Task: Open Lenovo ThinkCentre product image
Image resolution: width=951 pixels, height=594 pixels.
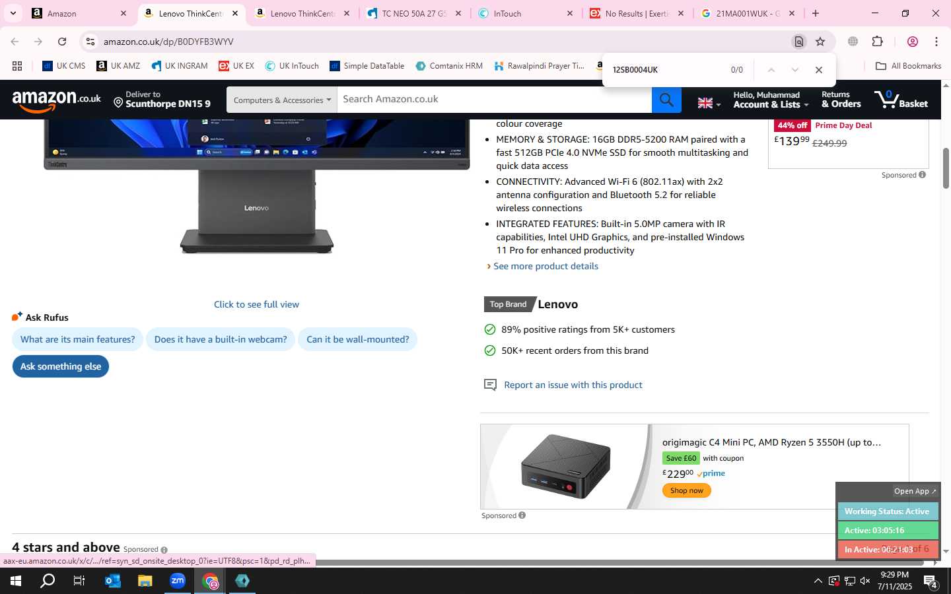Action: (x=256, y=186)
